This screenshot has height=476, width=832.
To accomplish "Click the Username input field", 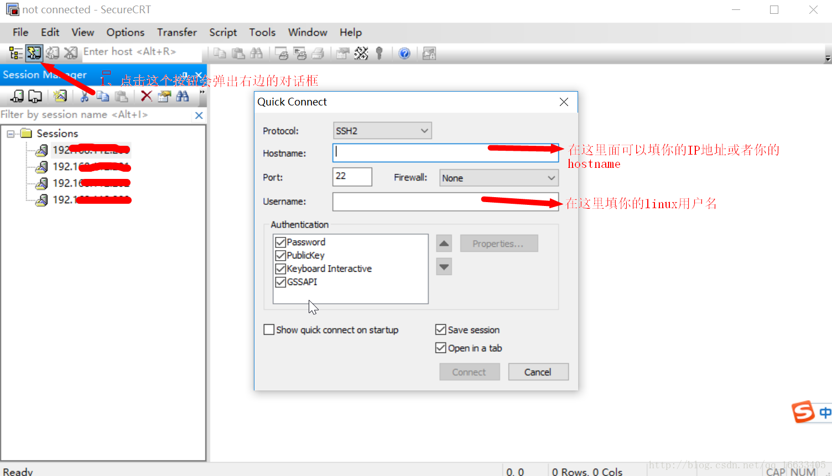I will 445,202.
